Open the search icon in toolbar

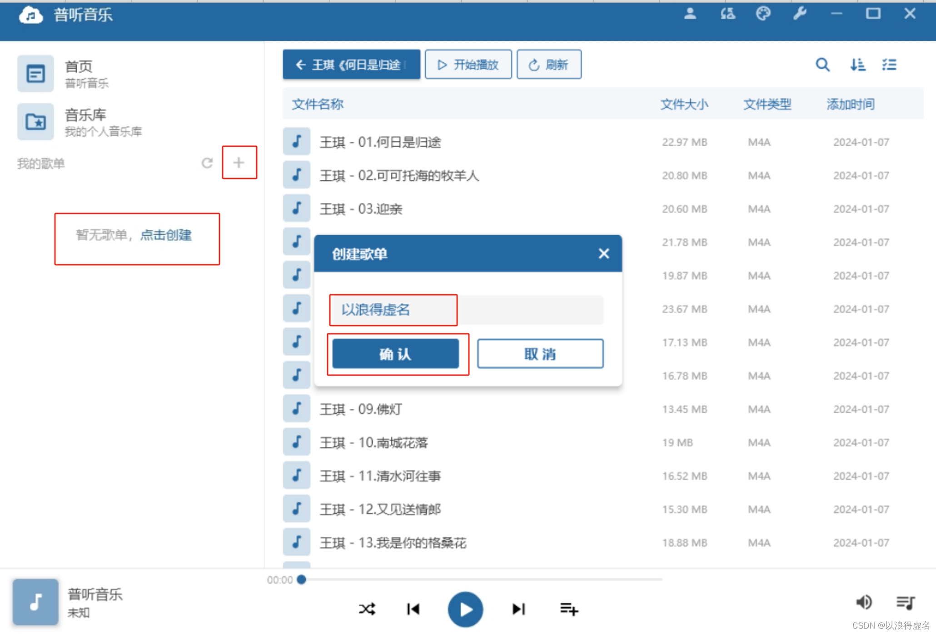coord(822,65)
